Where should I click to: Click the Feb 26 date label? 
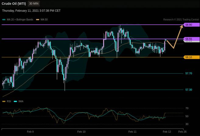point(182,132)
